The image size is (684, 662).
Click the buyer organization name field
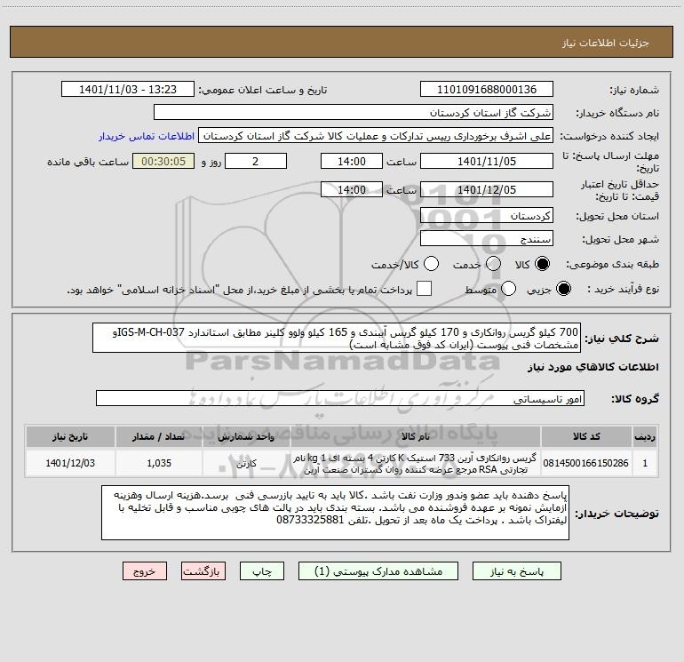[354, 113]
